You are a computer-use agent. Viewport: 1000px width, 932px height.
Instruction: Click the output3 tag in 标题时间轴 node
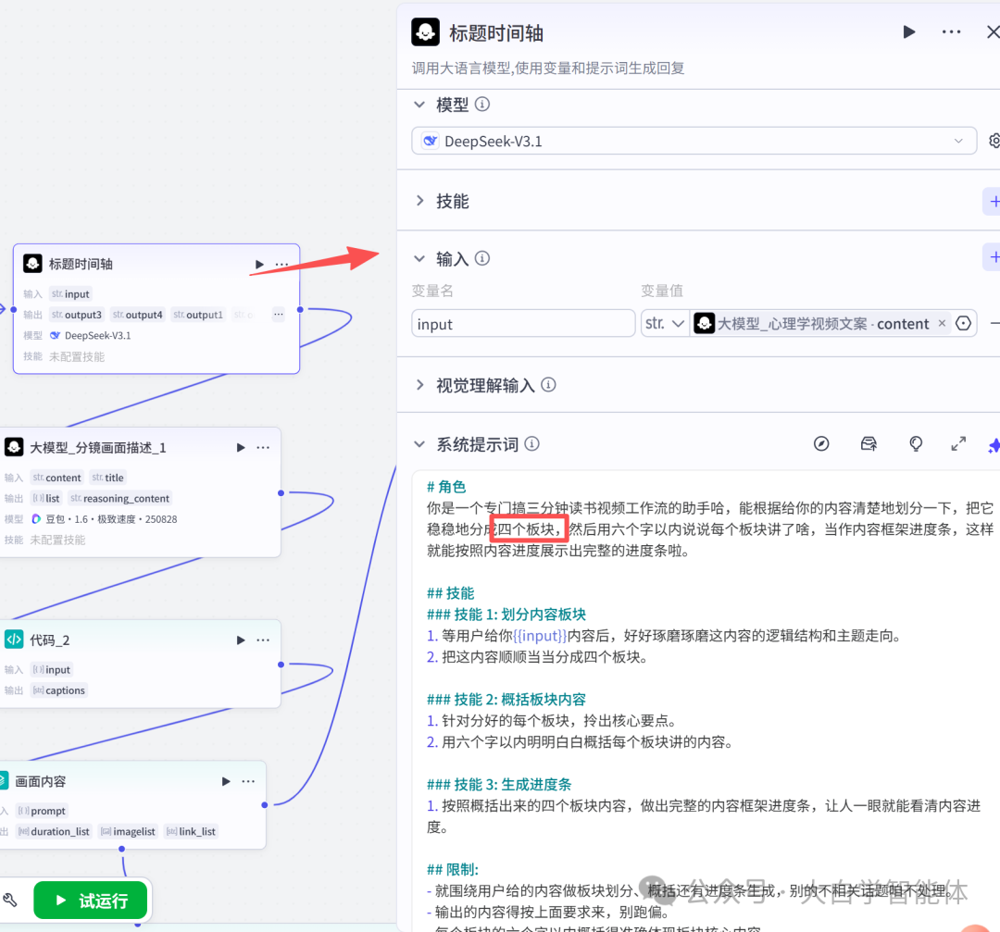coord(77,315)
